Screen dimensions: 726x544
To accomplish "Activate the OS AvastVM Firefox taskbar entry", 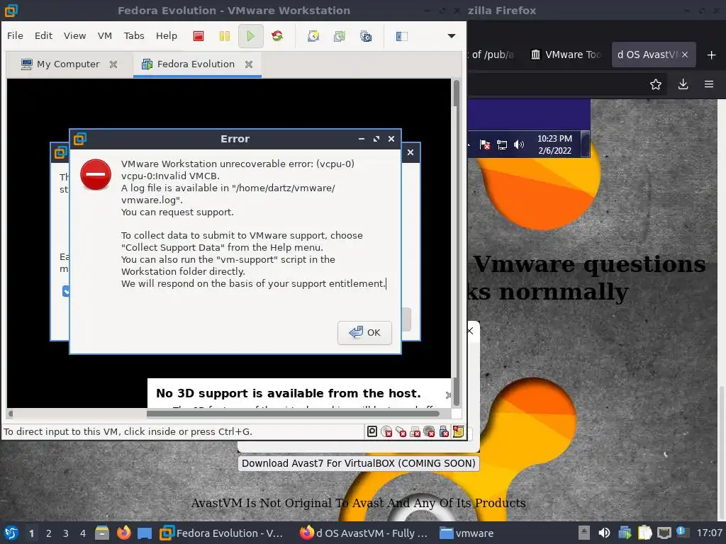I will [x=364, y=533].
